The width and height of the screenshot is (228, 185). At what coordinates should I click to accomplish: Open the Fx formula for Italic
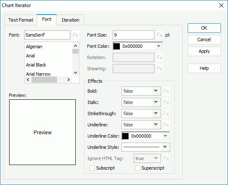166,102
